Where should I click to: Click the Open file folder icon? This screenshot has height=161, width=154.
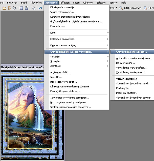(x=4, y=8)
